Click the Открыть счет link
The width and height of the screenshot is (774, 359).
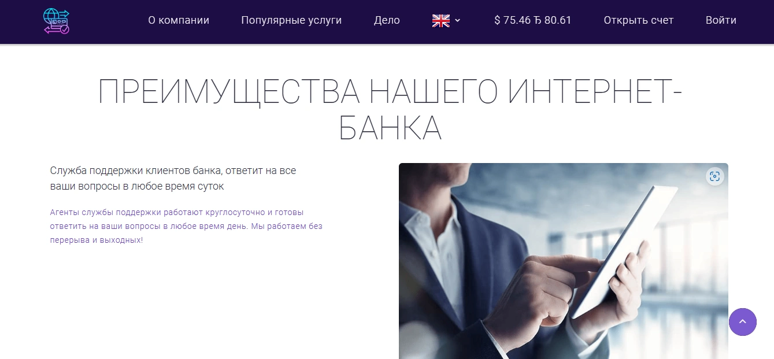[639, 20]
